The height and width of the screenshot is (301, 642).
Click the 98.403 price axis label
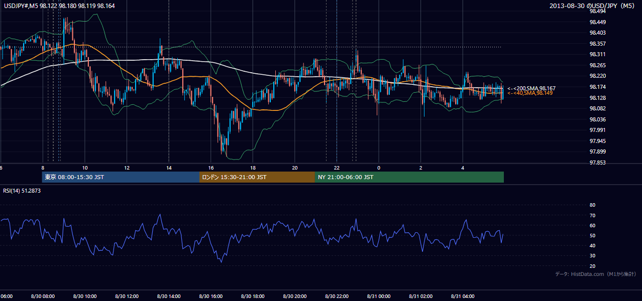(x=597, y=33)
